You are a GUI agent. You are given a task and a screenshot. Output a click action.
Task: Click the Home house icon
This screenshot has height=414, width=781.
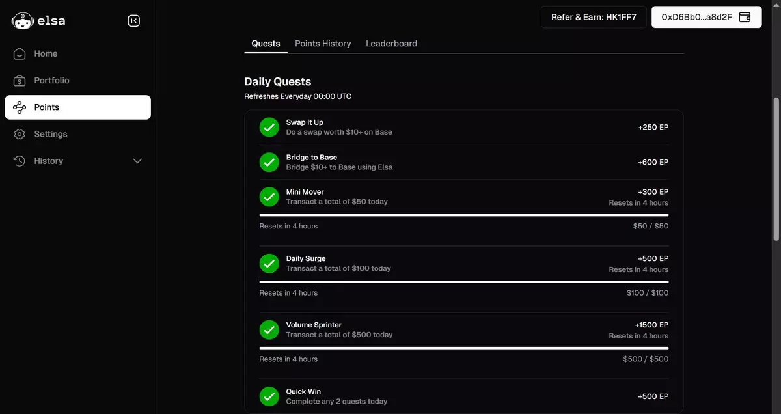click(x=20, y=54)
